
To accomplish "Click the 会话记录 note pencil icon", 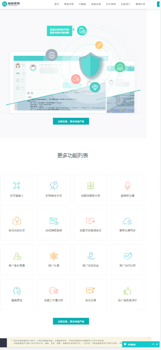I will tap(91, 291).
